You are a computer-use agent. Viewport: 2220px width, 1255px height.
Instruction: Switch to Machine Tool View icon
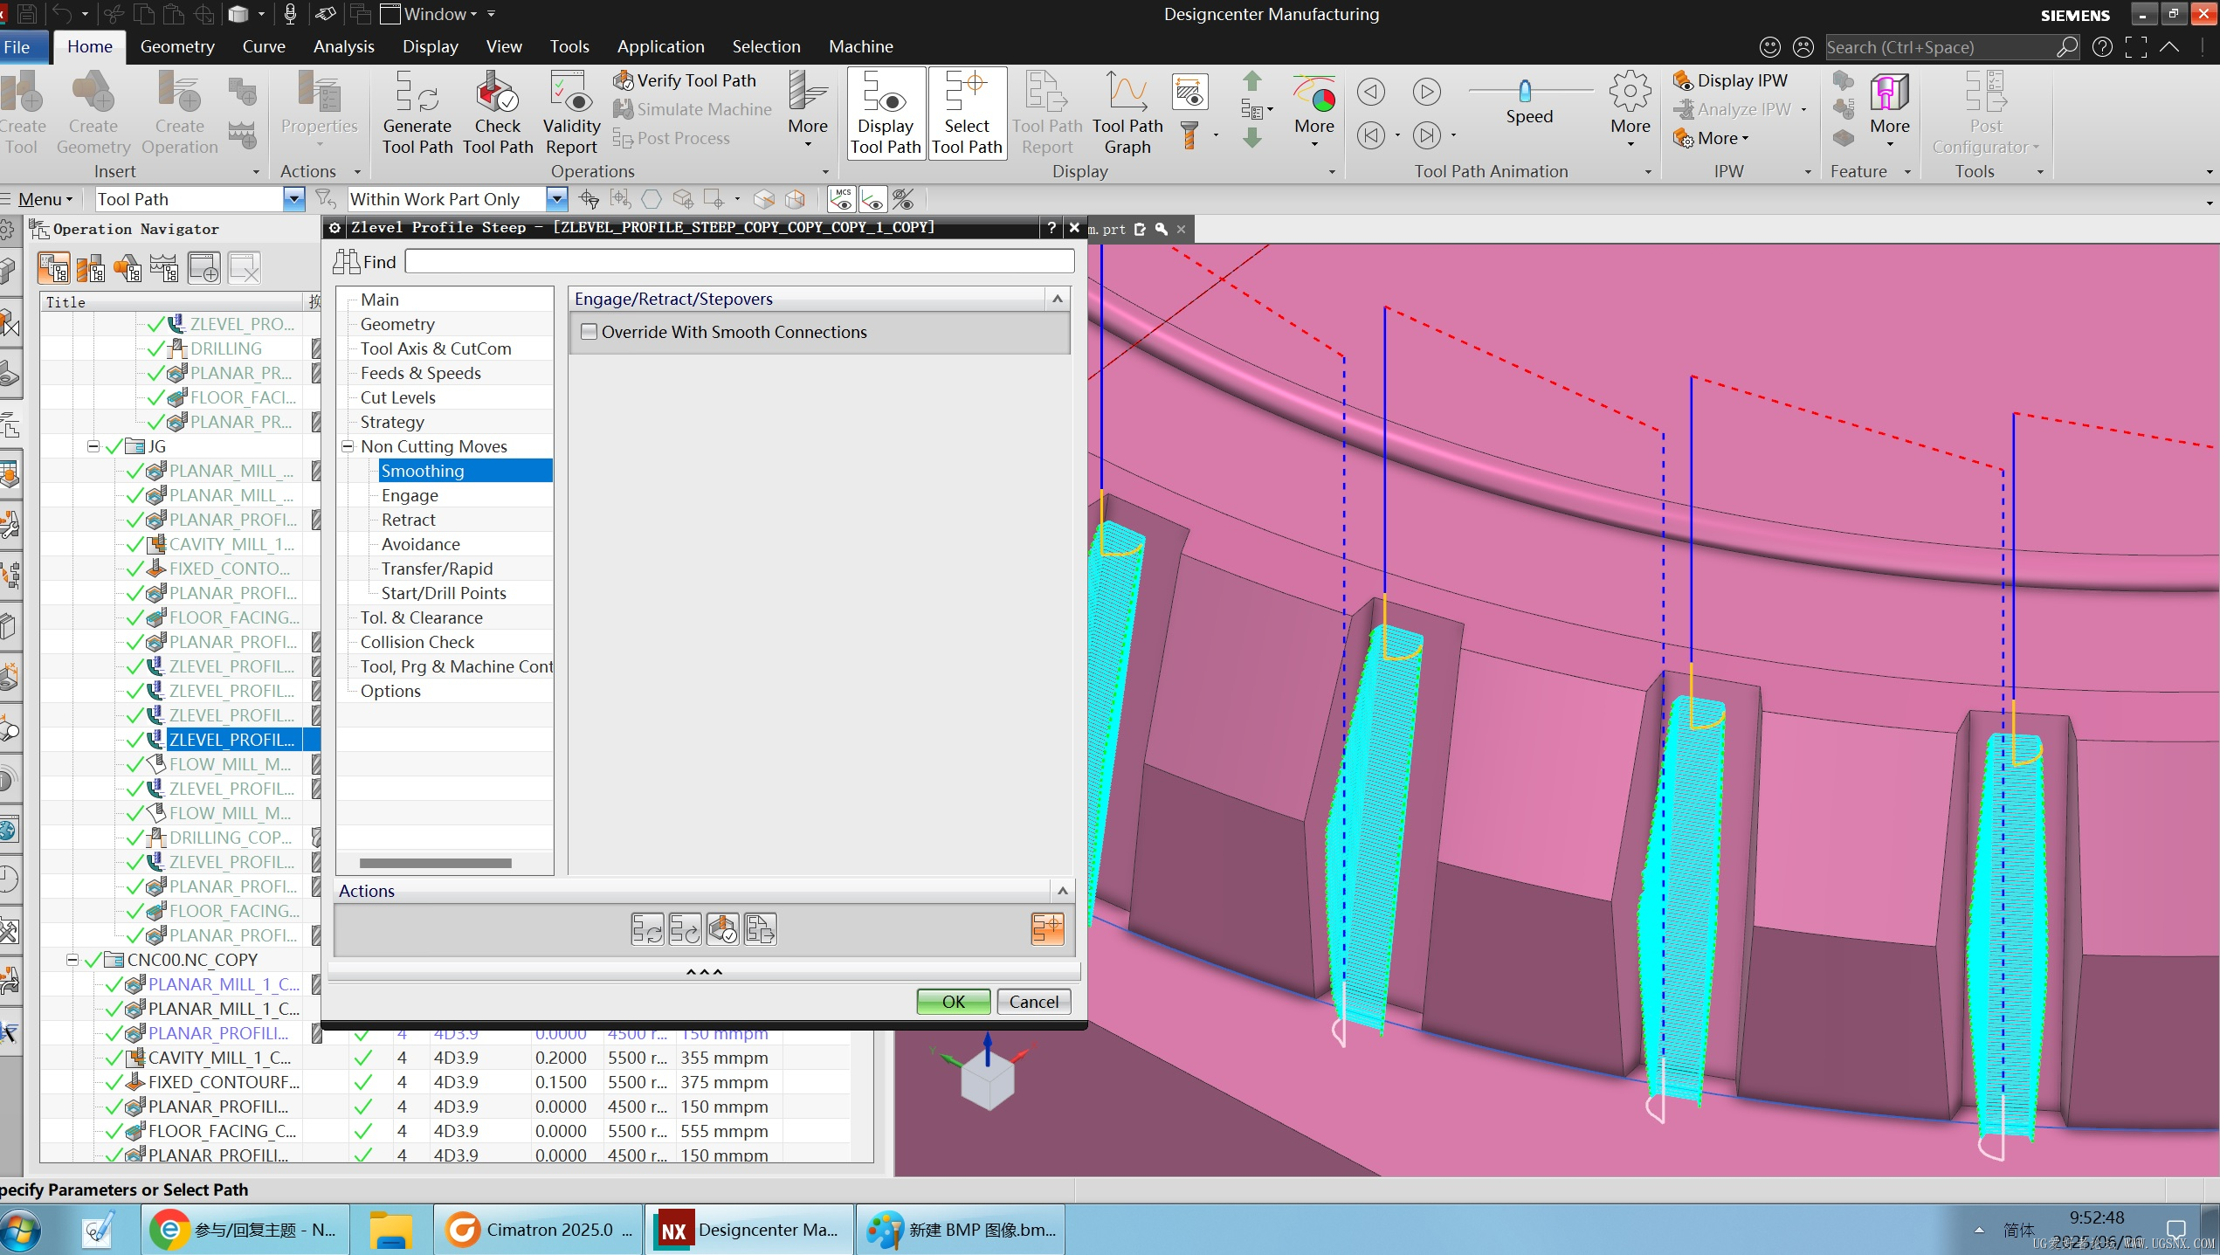[91, 268]
